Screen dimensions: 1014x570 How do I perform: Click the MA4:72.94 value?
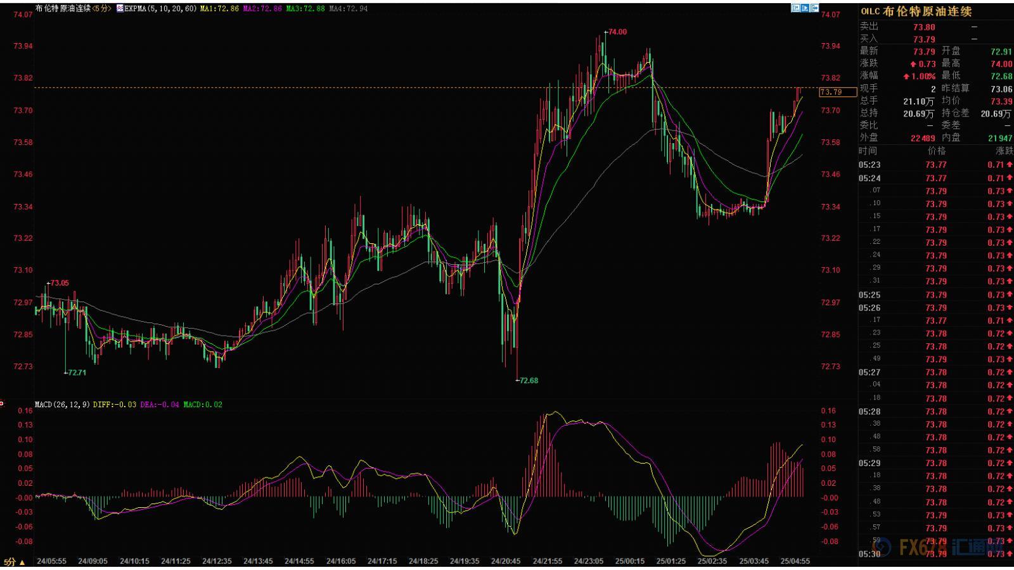[x=348, y=9]
